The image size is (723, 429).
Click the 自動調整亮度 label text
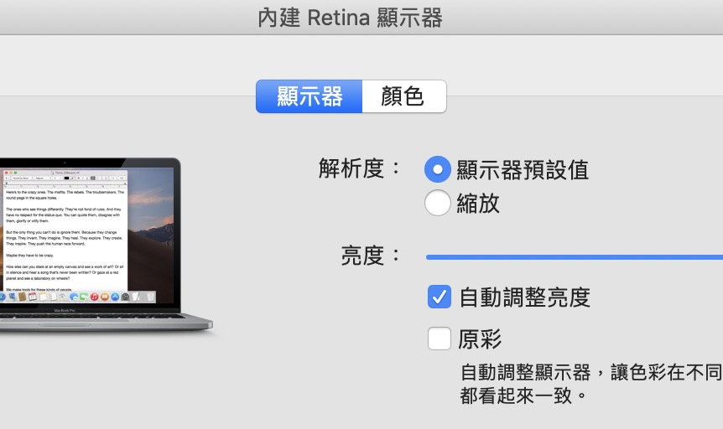click(x=524, y=297)
